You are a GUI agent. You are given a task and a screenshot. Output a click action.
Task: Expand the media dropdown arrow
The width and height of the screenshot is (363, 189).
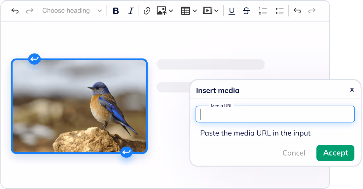tap(216, 11)
